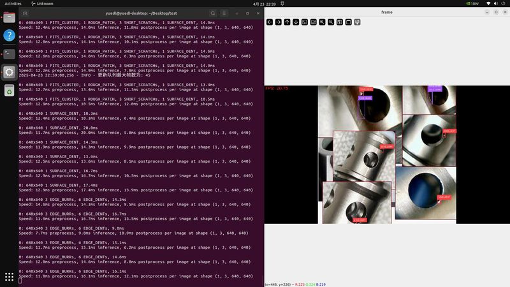Open the Unknown application menu
Image resolution: width=510 pixels, height=287 pixels.
coord(42,4)
